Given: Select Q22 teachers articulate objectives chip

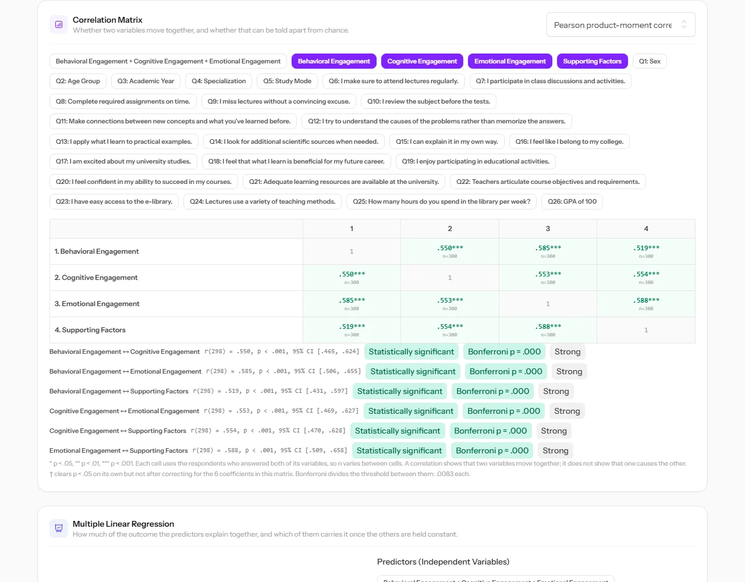Looking at the screenshot, I should point(548,182).
